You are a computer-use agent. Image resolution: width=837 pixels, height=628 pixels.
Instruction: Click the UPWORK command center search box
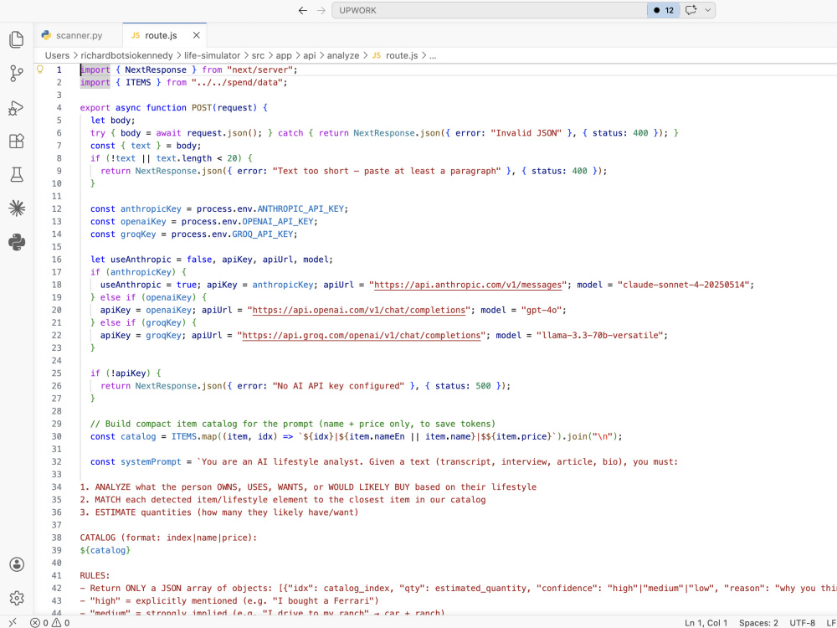pos(490,10)
